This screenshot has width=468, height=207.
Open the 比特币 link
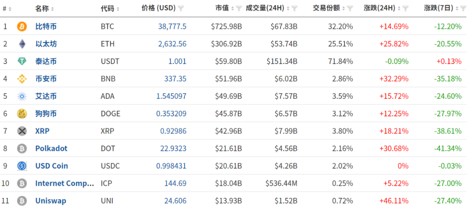(x=46, y=26)
